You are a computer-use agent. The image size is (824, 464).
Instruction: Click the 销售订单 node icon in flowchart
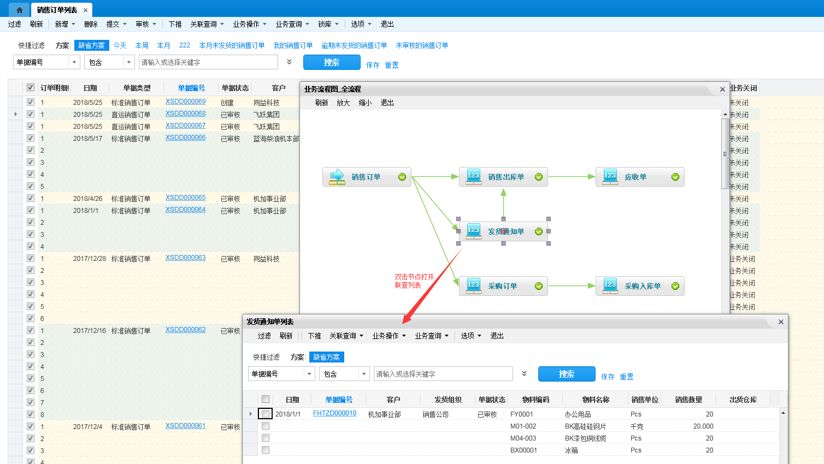(x=337, y=177)
